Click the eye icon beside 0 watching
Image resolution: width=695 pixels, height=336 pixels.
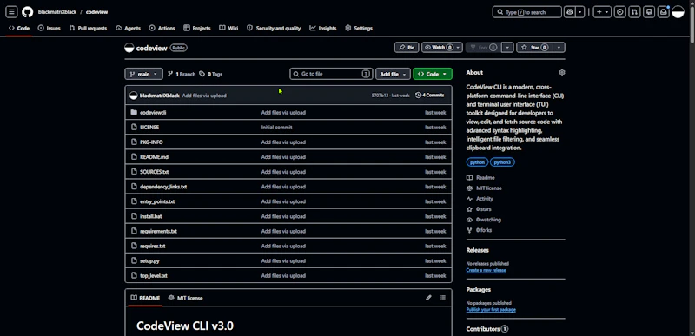[469, 220]
